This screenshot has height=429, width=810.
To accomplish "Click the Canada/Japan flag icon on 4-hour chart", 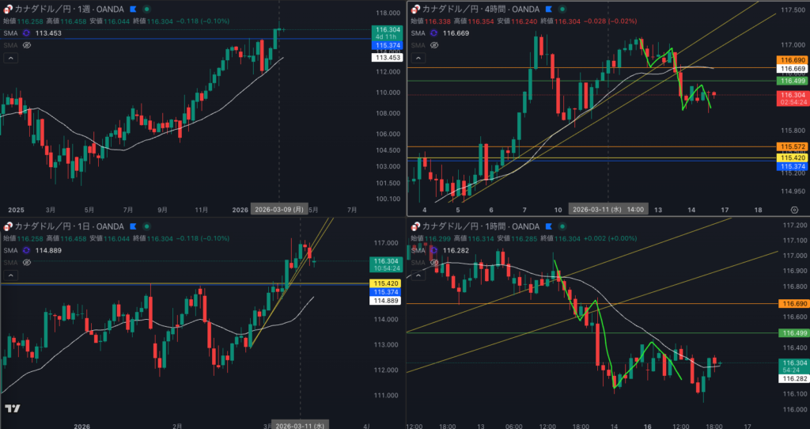I will click(414, 9).
